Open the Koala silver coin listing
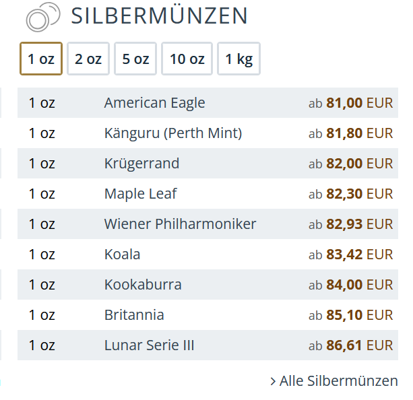The height and width of the screenshot is (400, 413). click(122, 255)
